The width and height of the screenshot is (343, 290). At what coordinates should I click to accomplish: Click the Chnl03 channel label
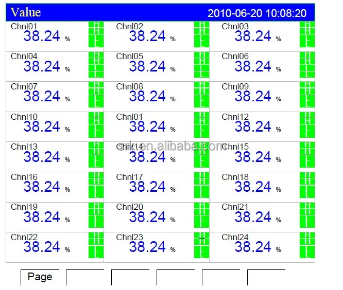[235, 26]
